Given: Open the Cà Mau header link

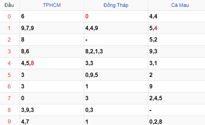Looking at the screenshot, I should click(180, 5).
